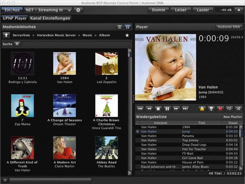This screenshot has width=245, height=184.
Task: Go to Vortexbox Music Server breadcrumb
Action: 56,35
